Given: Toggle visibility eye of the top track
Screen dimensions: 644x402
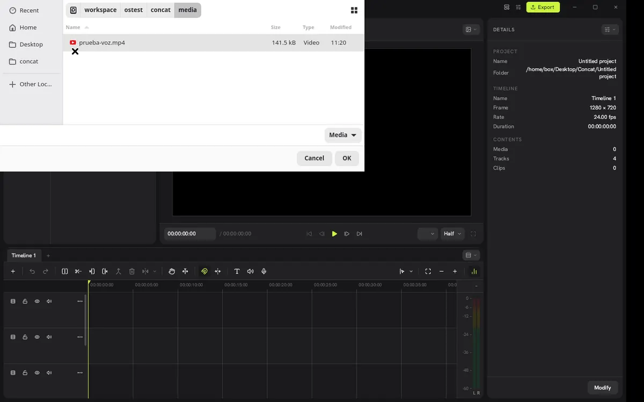Looking at the screenshot, I should click(x=37, y=301).
